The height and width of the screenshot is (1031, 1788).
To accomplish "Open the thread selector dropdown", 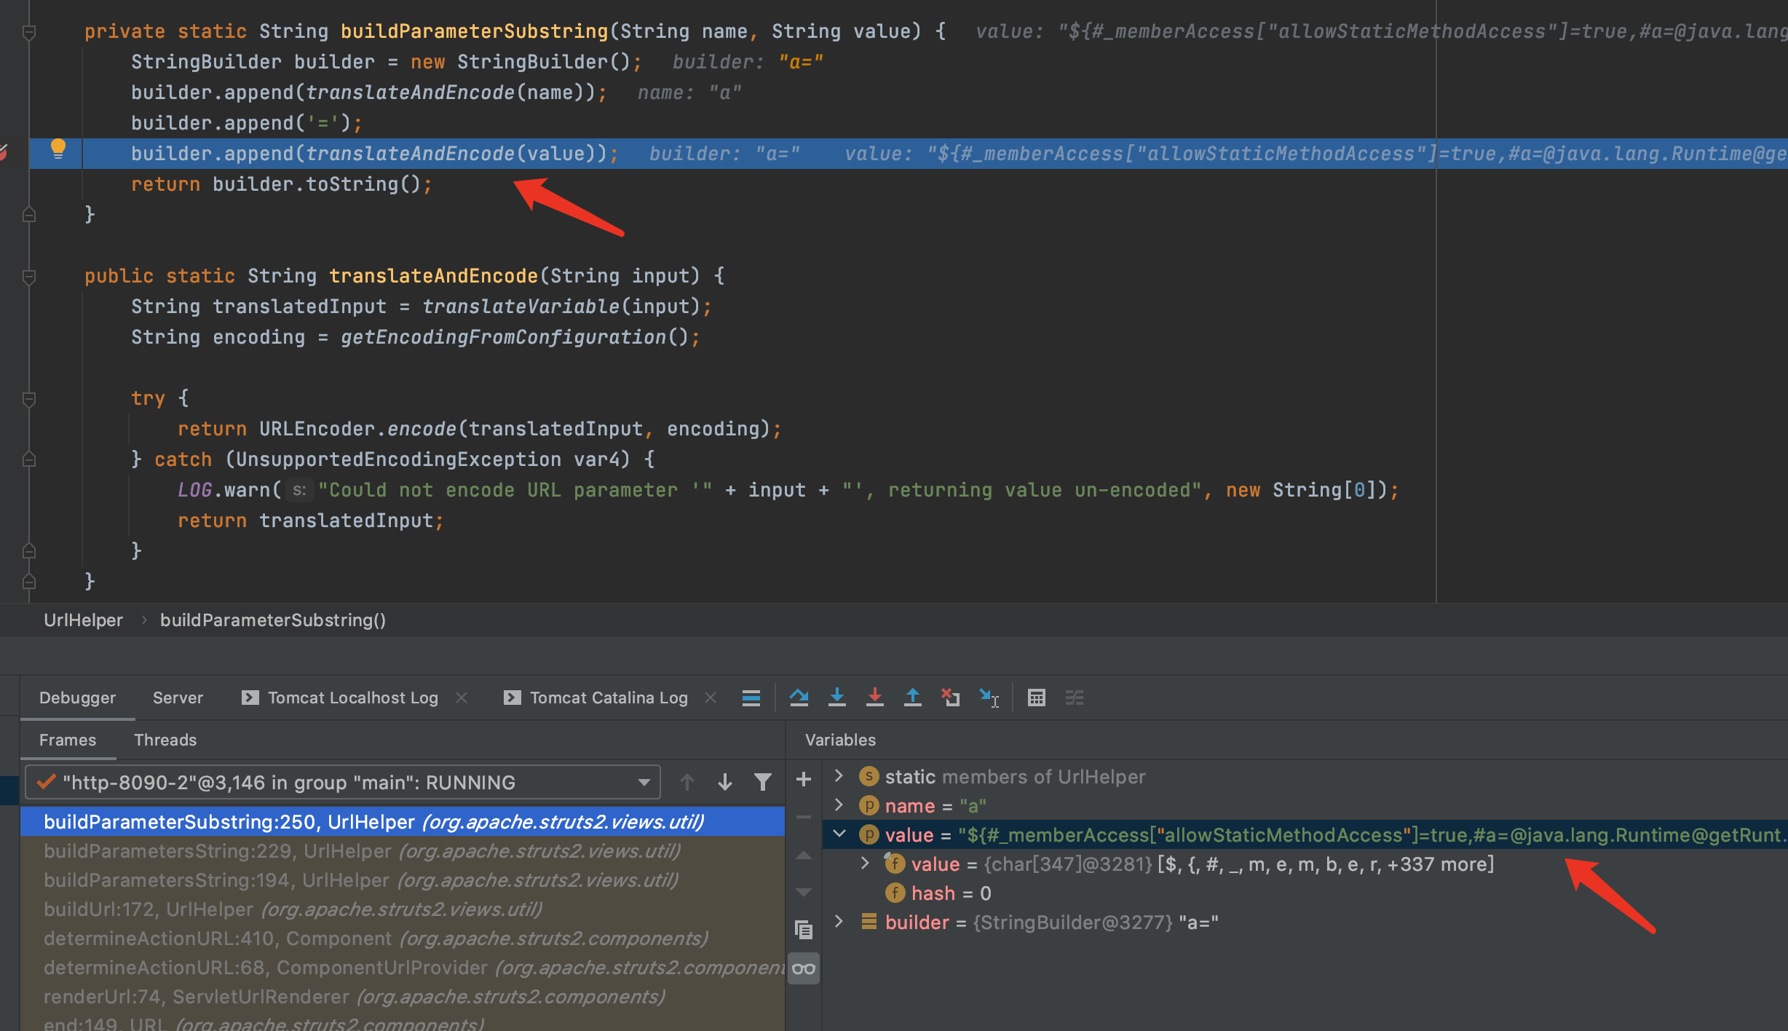I will point(343,782).
